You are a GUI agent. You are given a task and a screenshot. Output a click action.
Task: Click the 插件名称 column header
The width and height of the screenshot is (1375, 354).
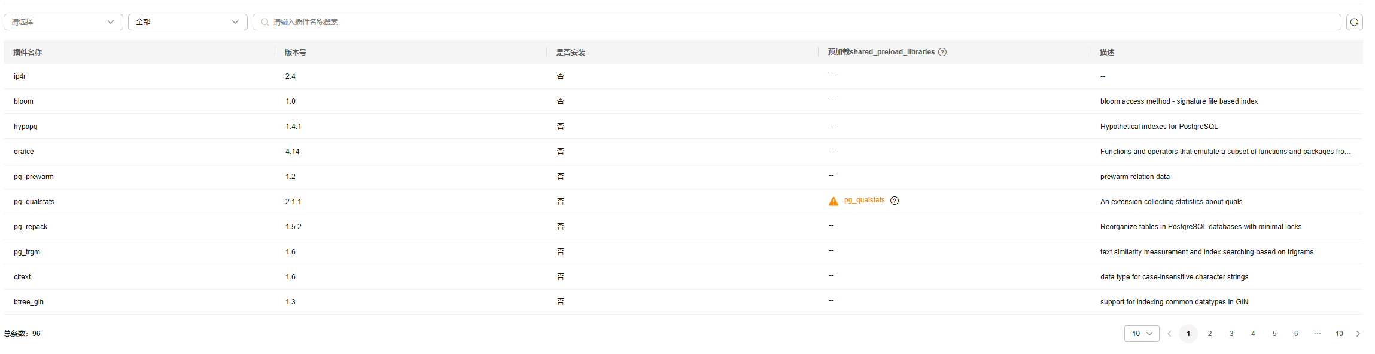tap(28, 53)
